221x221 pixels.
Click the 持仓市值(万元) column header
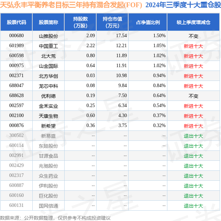(112, 22)
